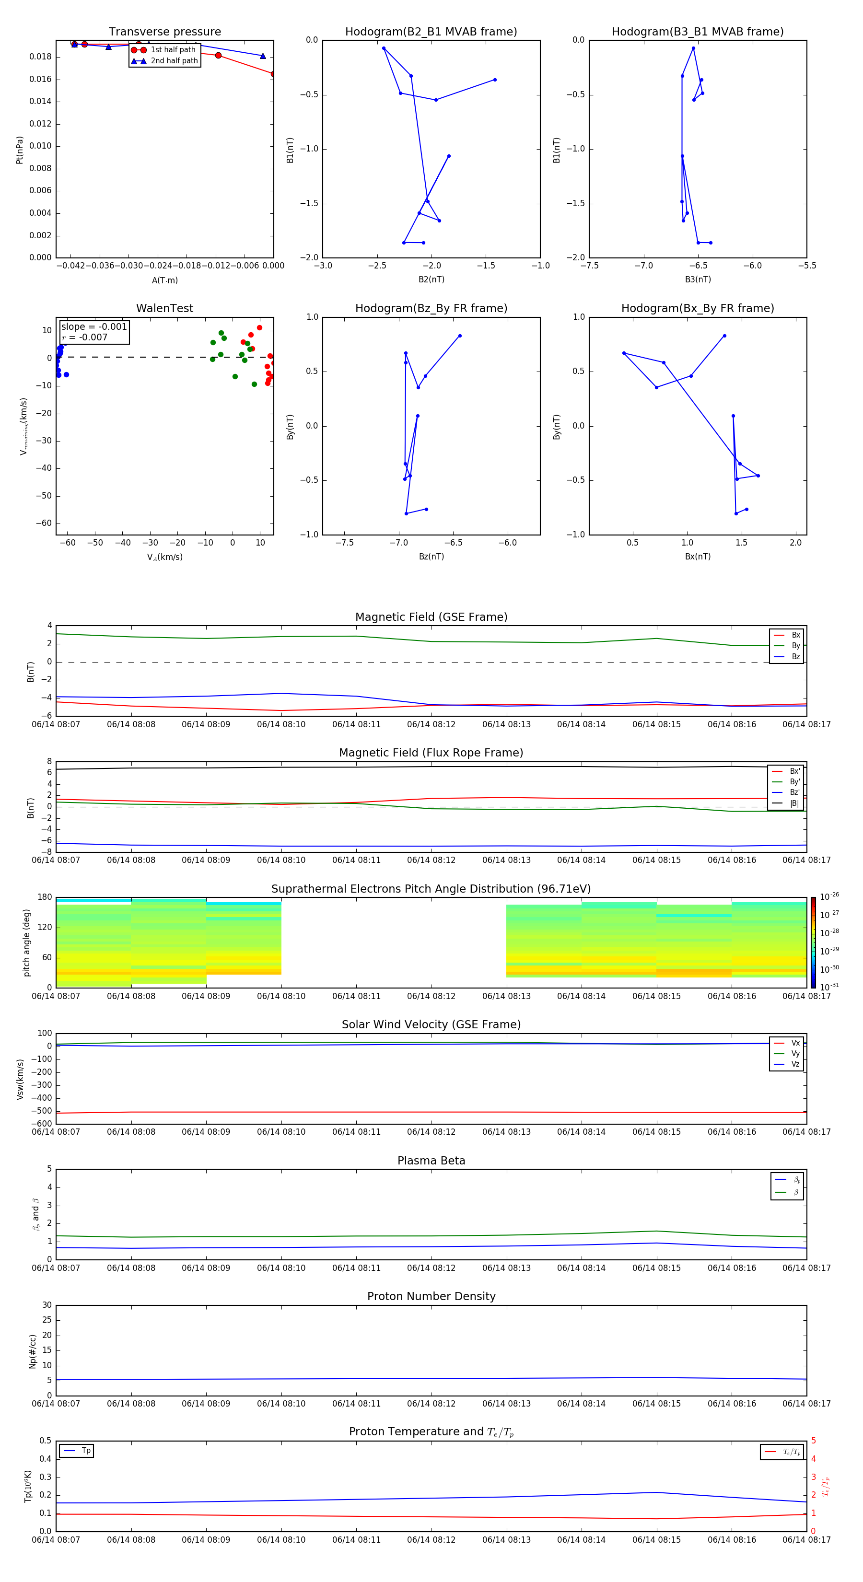Select the red Te/Tp right axis label
863x1582 pixels.
tap(826, 1486)
